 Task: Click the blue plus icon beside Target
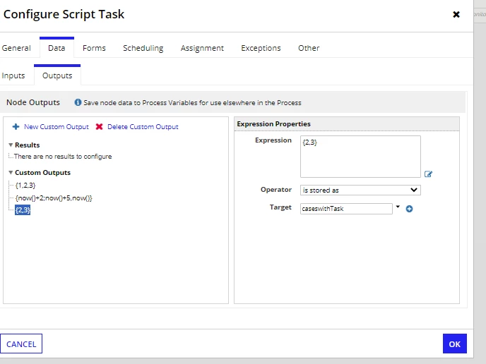click(409, 209)
